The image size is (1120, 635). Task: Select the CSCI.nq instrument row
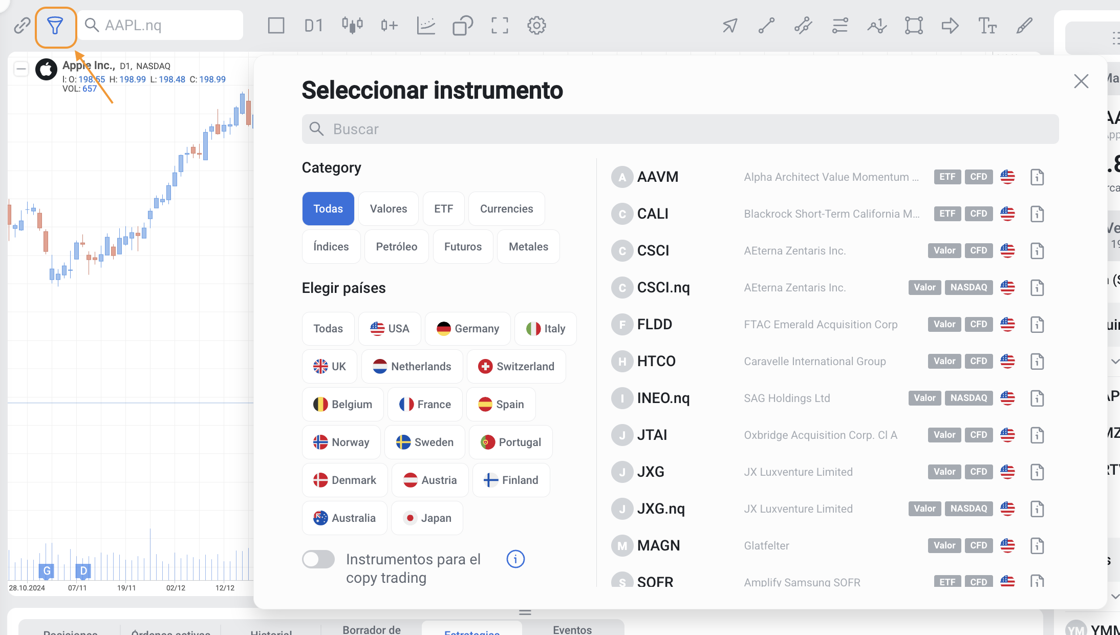pyautogui.click(x=663, y=288)
